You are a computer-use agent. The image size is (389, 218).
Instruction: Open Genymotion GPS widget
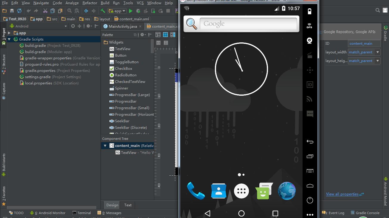coord(309,26)
